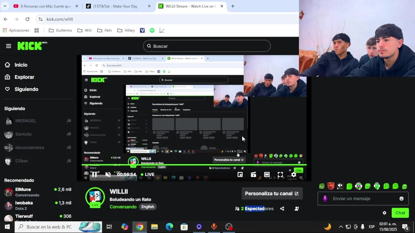Click the English language tag
415x233 pixels.
click(x=148, y=207)
